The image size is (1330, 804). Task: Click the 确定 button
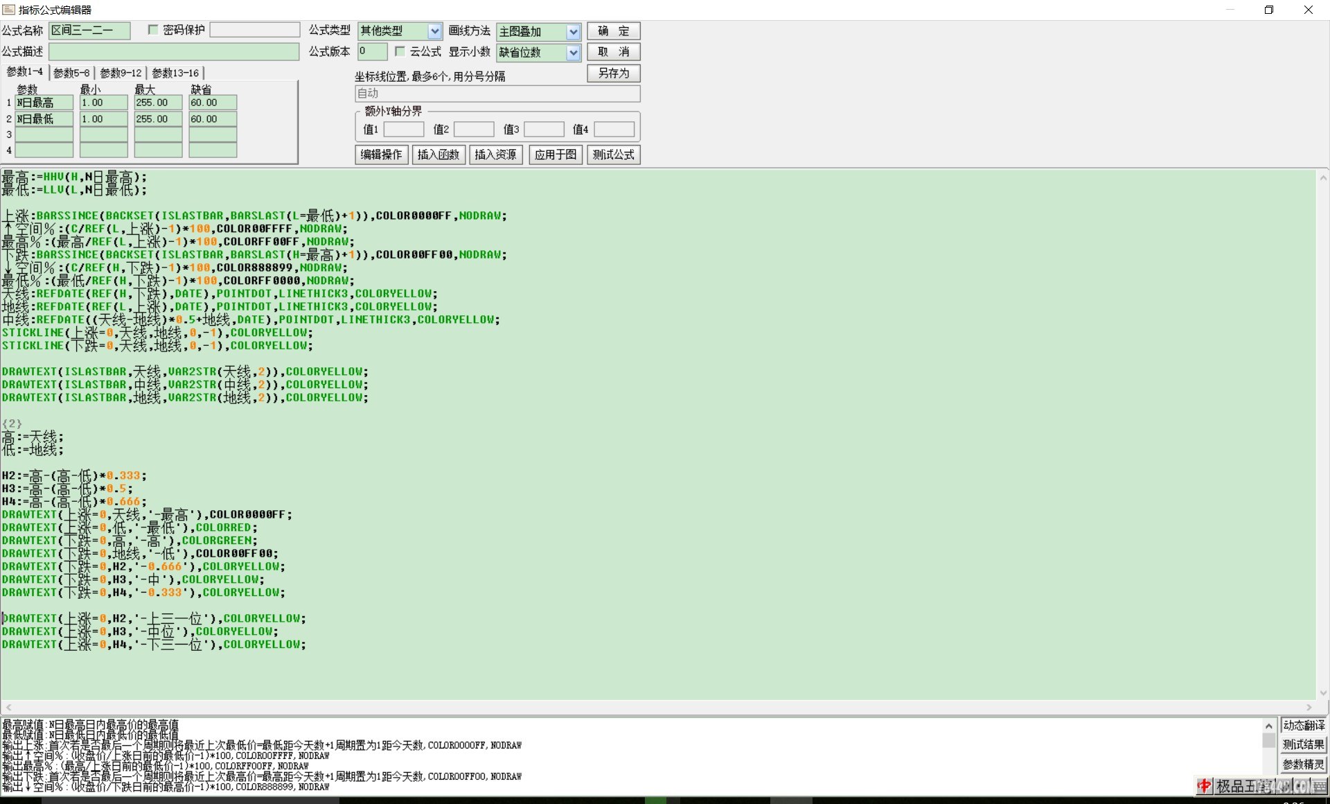click(614, 31)
